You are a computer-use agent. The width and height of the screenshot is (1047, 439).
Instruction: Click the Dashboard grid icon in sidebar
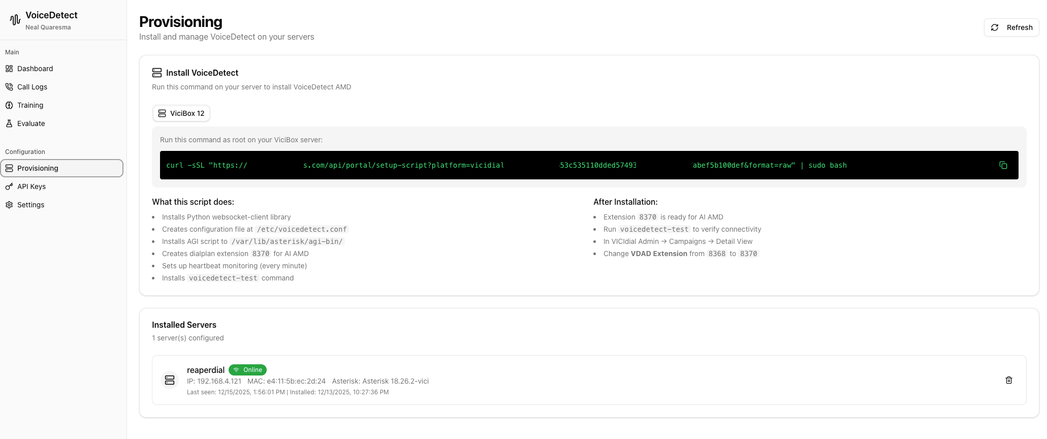point(9,69)
